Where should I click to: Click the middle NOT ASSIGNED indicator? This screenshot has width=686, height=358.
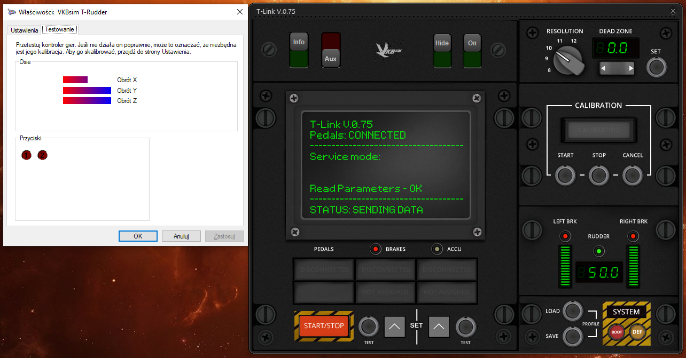[x=386, y=292]
